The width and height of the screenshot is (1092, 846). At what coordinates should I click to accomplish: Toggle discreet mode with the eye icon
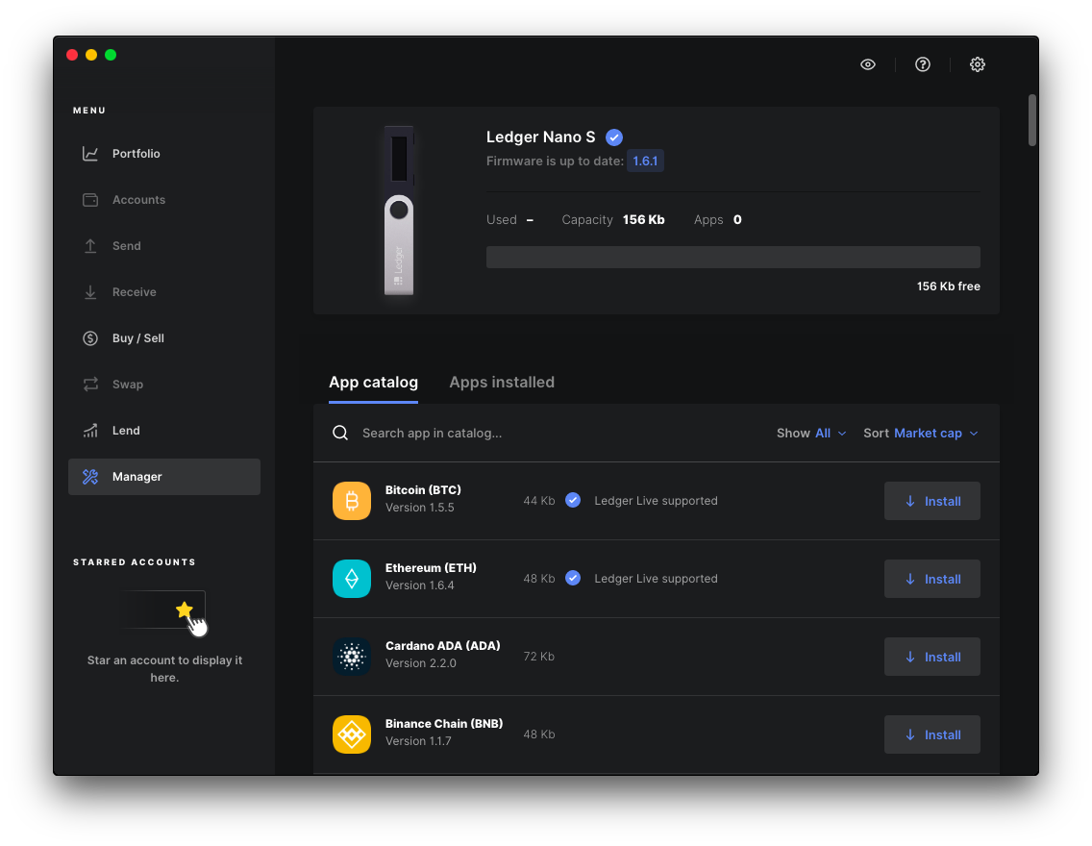pyautogui.click(x=868, y=64)
